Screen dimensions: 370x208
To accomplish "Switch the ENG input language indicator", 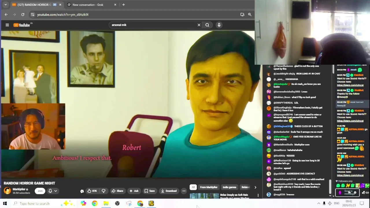I will click(x=336, y=203).
